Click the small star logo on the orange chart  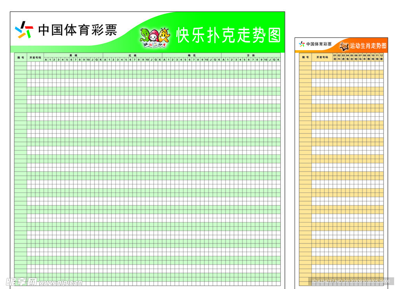pos(302,44)
